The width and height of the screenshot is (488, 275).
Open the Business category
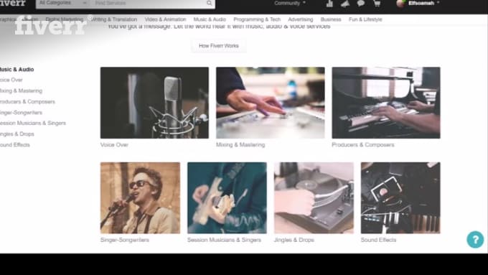point(331,19)
